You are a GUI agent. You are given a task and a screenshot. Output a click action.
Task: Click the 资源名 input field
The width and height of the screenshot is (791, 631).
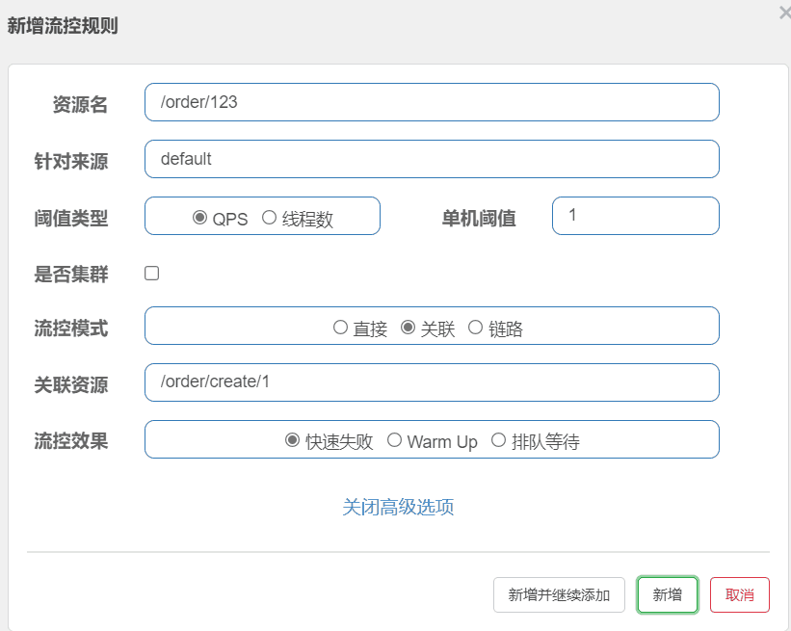[x=432, y=102]
